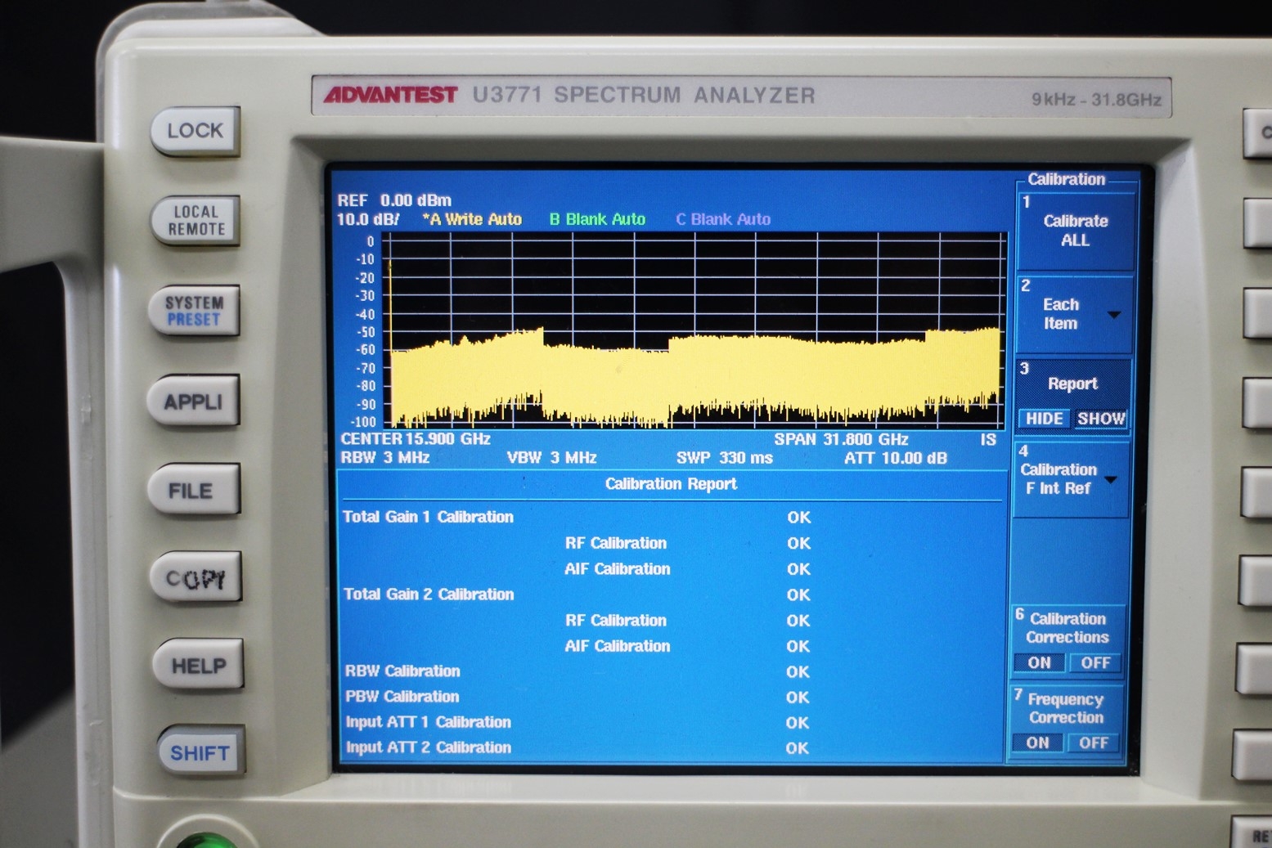Turn Frequency Correction OFF

(x=1094, y=743)
